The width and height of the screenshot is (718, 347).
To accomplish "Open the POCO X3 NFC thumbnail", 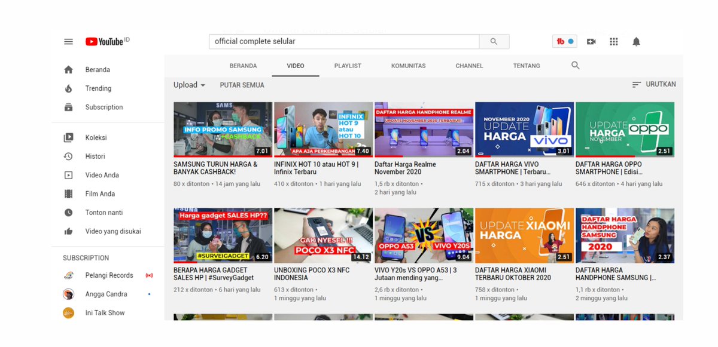I will click(323, 236).
